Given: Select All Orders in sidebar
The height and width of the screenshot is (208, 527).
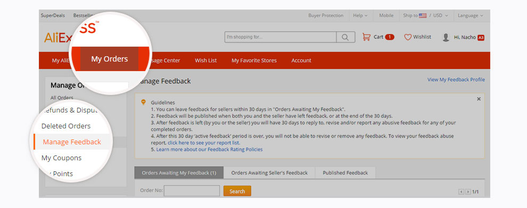Looking at the screenshot, I should (x=62, y=98).
